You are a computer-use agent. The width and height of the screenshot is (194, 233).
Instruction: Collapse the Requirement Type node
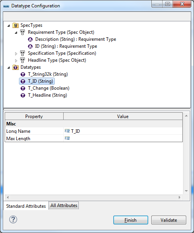(x=16, y=33)
